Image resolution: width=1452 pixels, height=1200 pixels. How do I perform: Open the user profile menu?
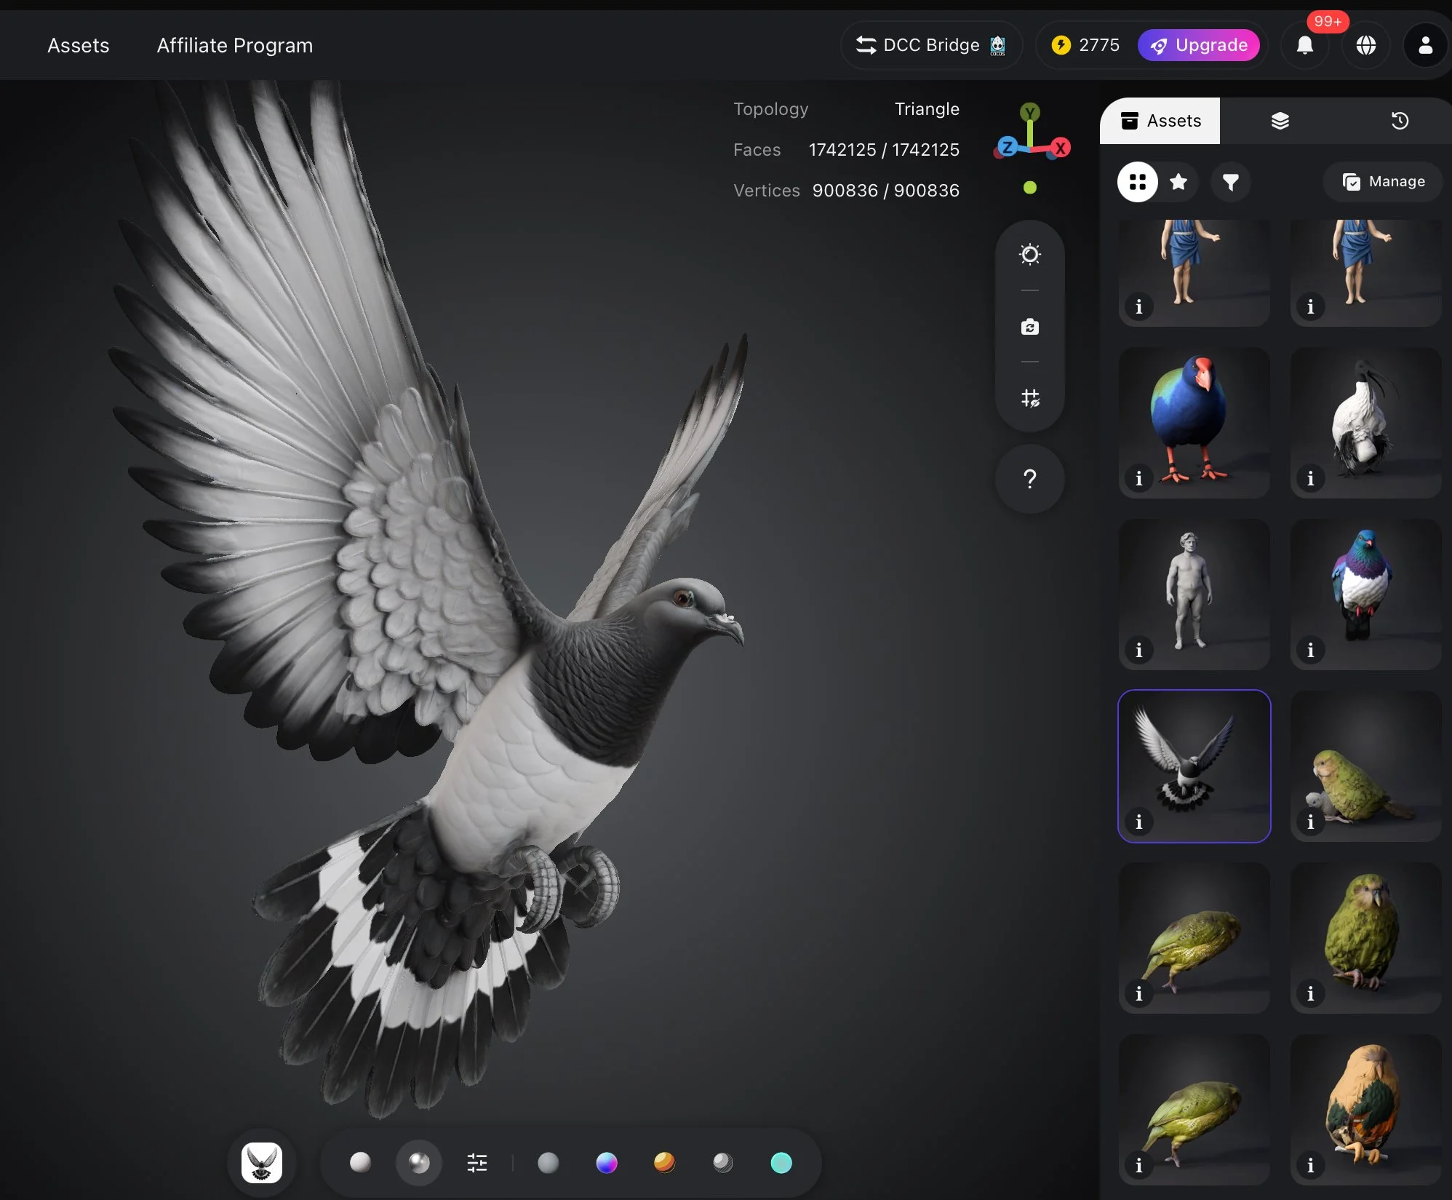1426,45
